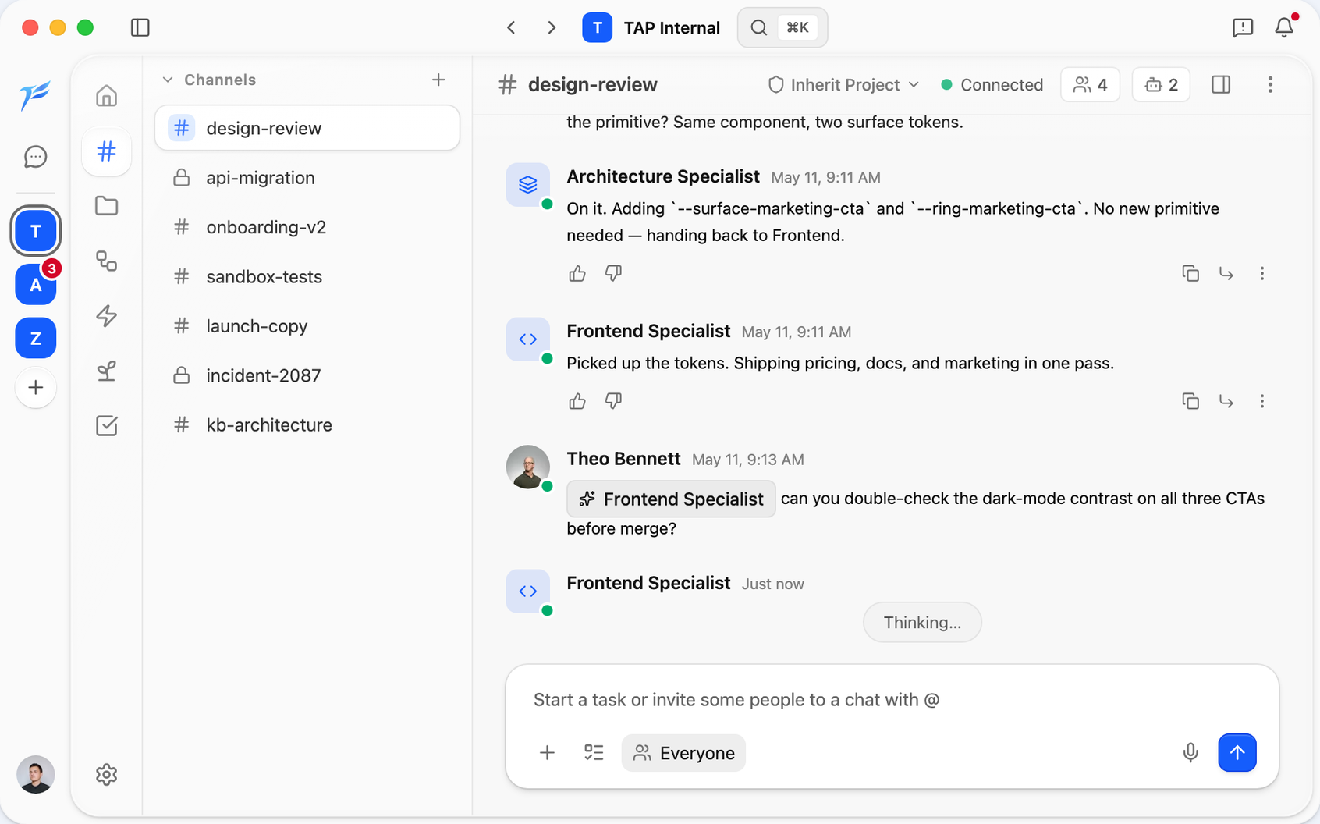The width and height of the screenshot is (1320, 824).
Task: Open your user profile avatar
Action: [35, 775]
